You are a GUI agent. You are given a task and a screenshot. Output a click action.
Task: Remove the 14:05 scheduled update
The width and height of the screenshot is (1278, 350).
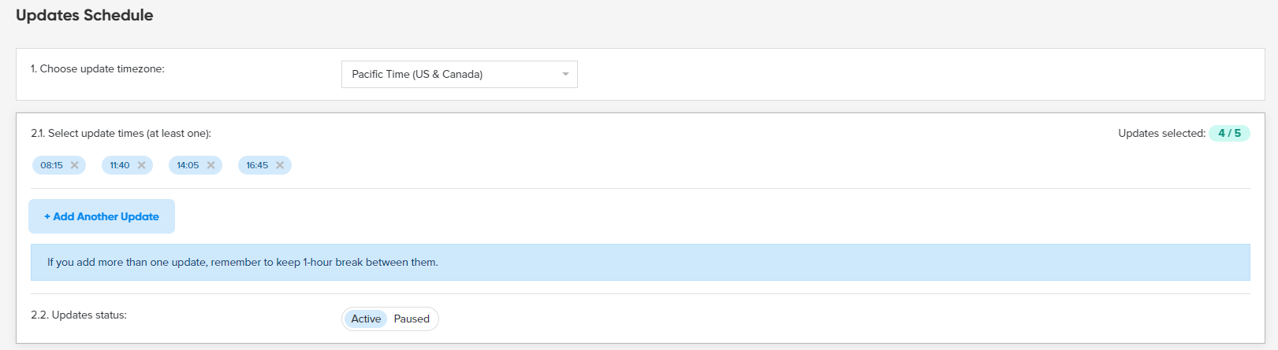[x=211, y=165]
